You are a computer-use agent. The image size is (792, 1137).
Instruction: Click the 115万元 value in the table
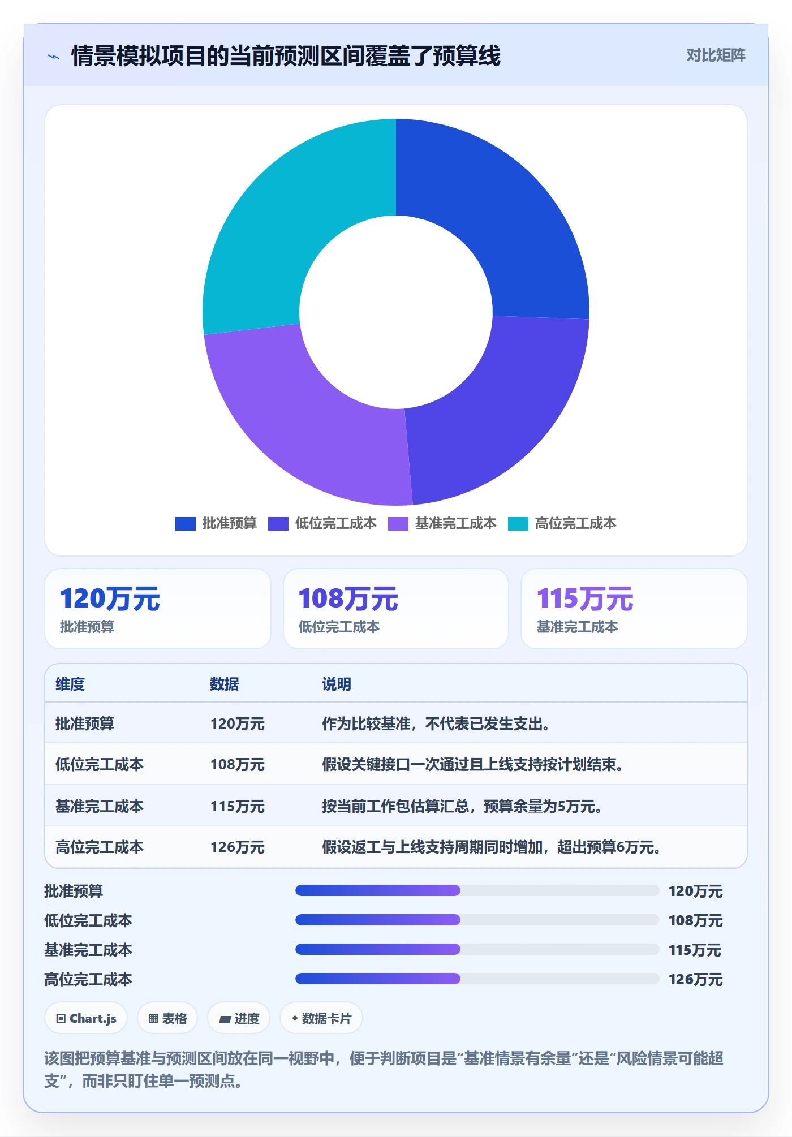click(x=238, y=806)
